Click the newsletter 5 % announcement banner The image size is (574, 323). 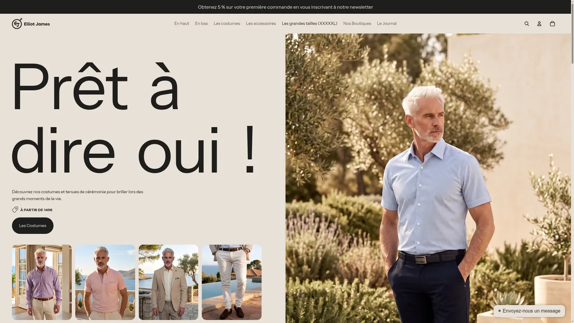(285, 7)
